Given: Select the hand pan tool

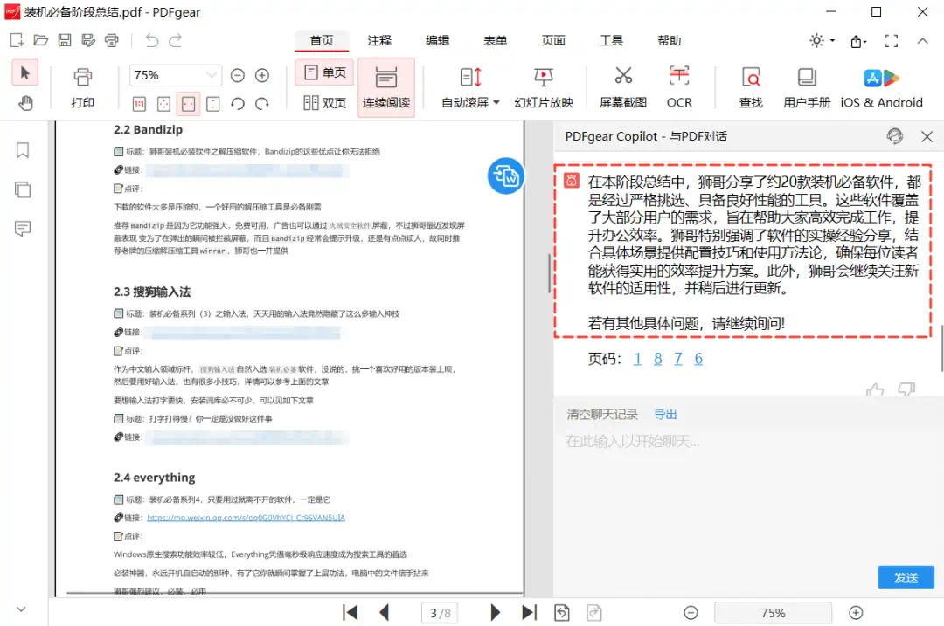Looking at the screenshot, I should (24, 103).
